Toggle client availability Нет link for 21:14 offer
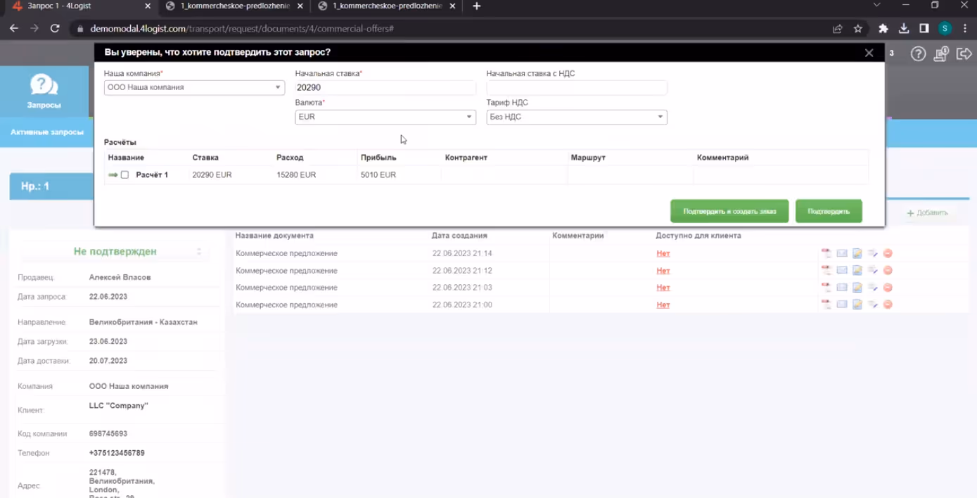This screenshot has width=977, height=498. point(663,253)
